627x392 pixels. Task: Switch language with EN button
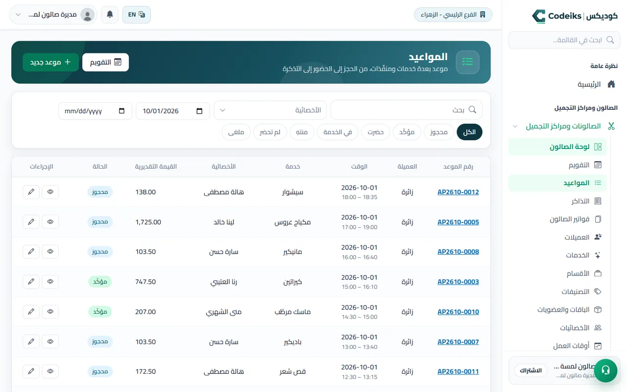136,15
